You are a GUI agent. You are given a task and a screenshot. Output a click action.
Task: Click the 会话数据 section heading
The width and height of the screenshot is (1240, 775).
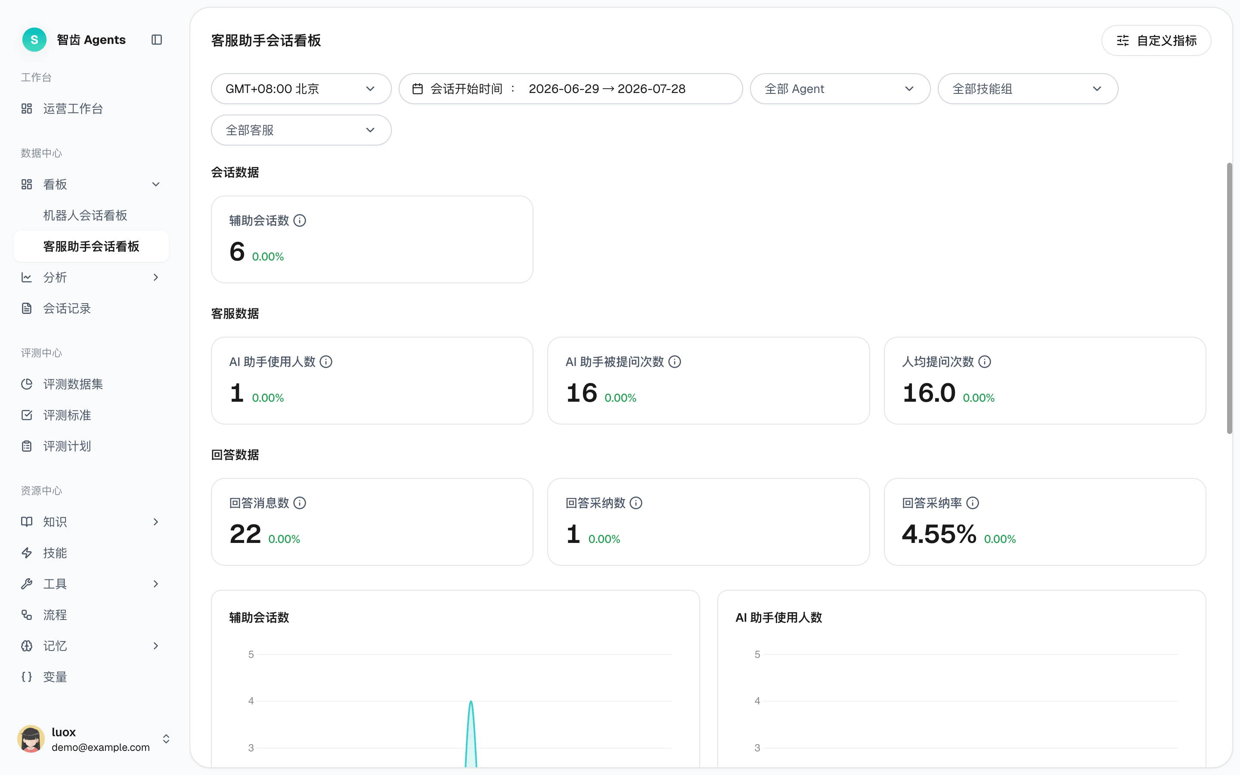click(235, 172)
